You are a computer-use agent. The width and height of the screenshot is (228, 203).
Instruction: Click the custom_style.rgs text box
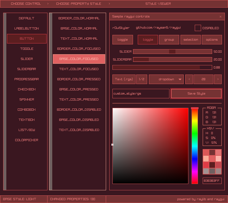tap(141, 94)
